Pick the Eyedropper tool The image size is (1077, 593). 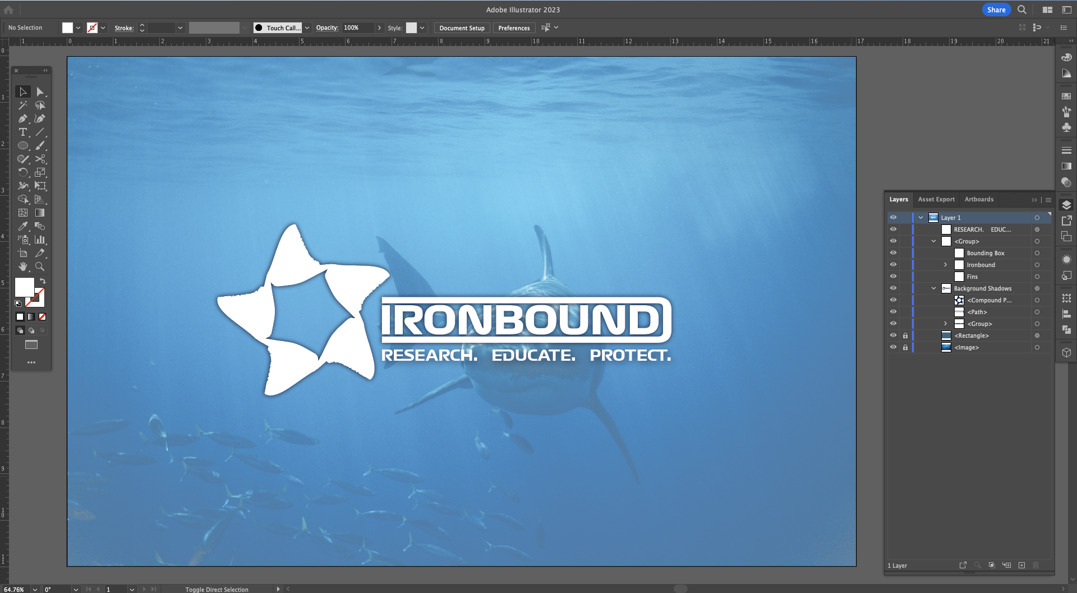[23, 226]
